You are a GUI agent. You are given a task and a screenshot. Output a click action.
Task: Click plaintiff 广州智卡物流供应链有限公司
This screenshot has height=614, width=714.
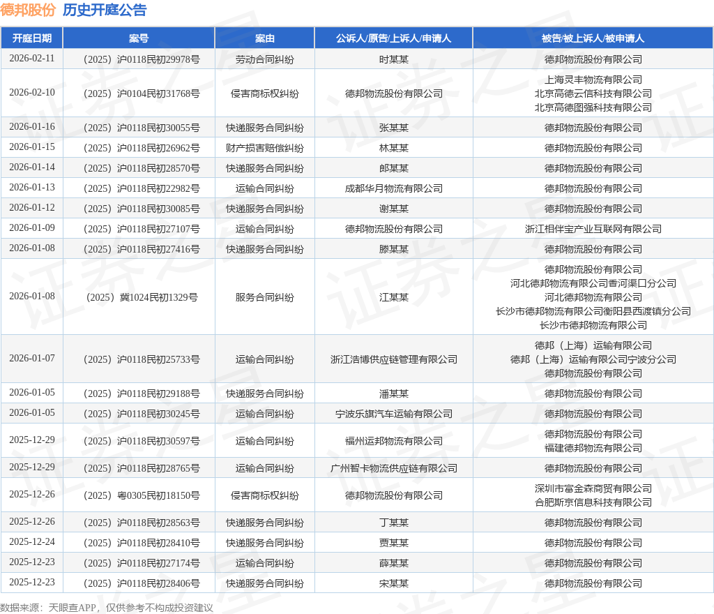pos(394,468)
